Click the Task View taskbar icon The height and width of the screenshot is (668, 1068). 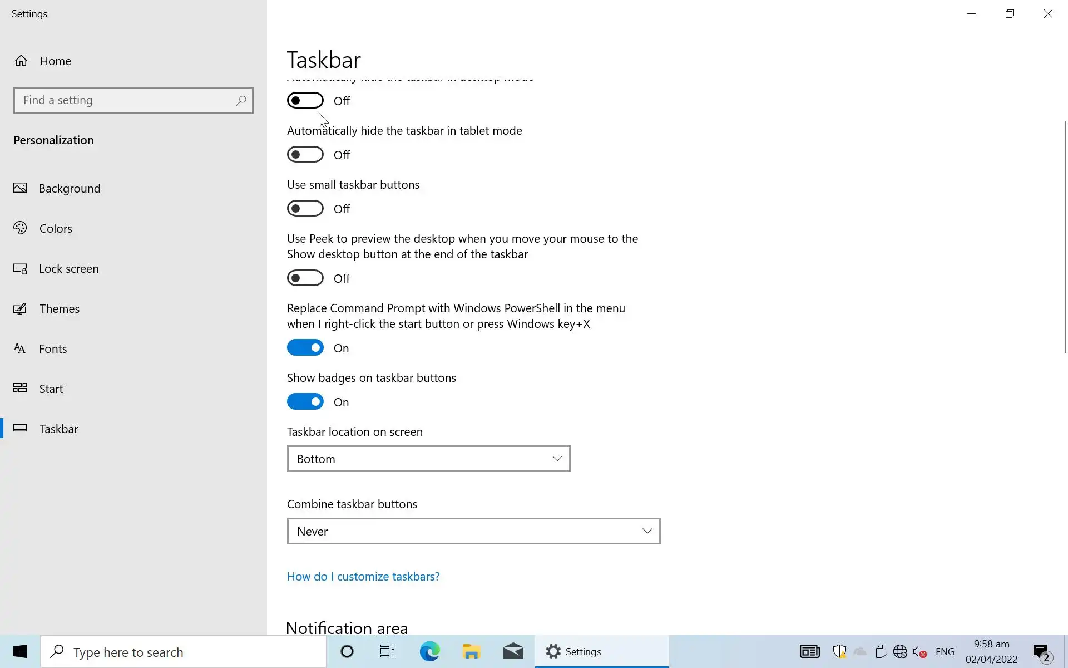click(x=387, y=651)
